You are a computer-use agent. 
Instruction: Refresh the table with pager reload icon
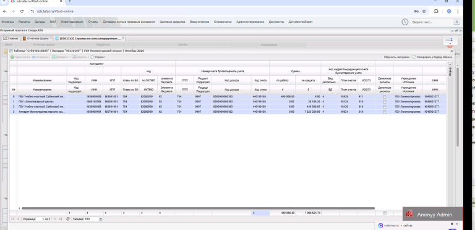(68, 219)
